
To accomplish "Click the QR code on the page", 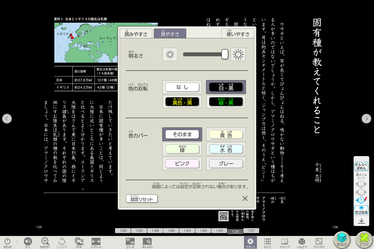I will (223, 216).
